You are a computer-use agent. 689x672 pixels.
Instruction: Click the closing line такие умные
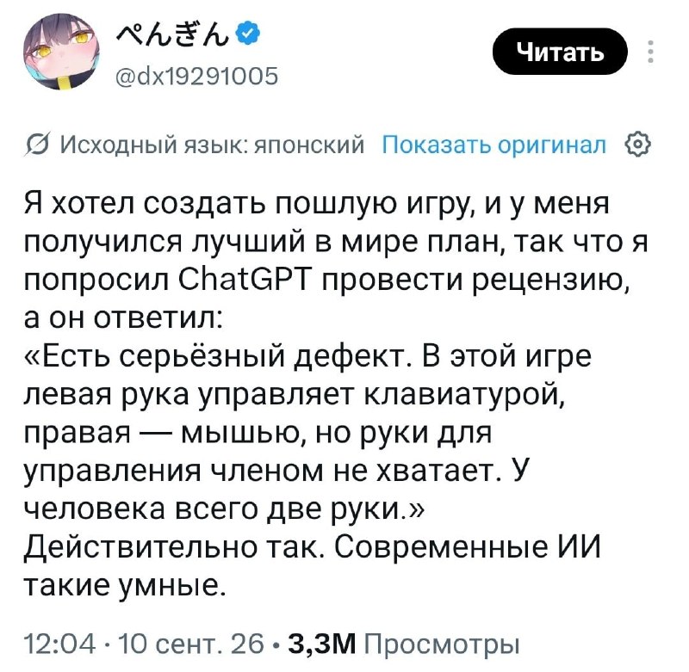click(126, 585)
